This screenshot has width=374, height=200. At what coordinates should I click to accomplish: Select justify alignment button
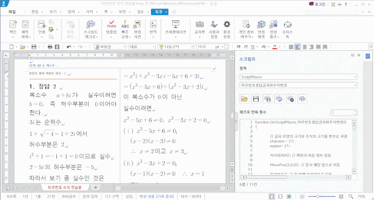(x=291, y=47)
